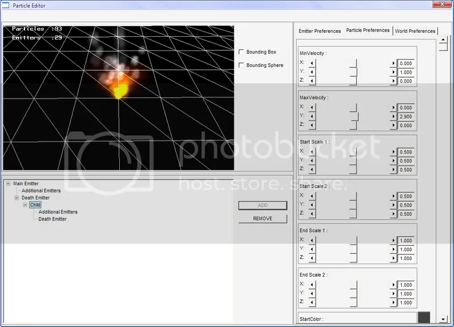Screen dimensions: 454x327
Task: Switch to the Emitter Preferences tab
Action: (320, 31)
